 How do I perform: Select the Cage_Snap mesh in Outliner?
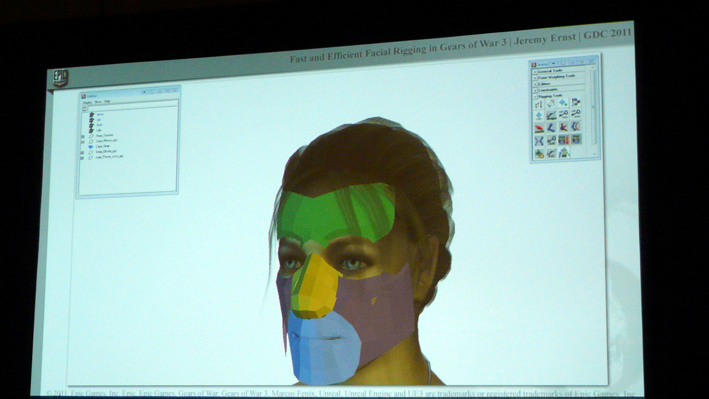click(x=102, y=146)
